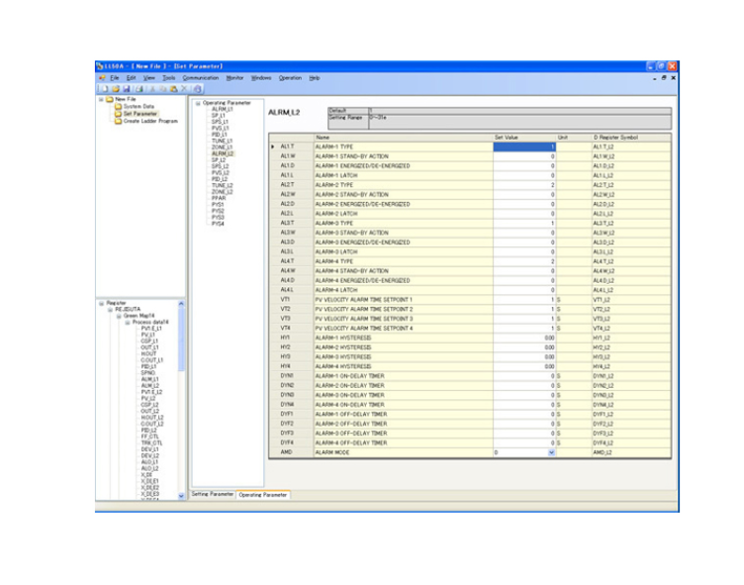744x585 pixels.
Task: Select TUNE_L2 in the parameter tree
Action: [x=222, y=185]
